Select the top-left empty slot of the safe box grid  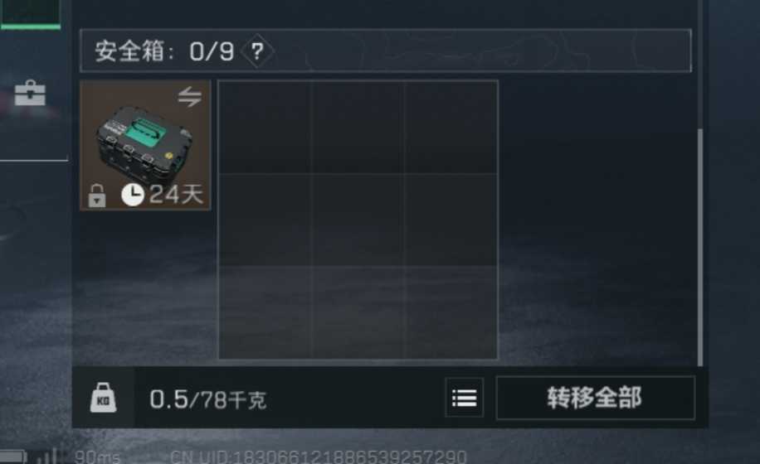pos(266,128)
